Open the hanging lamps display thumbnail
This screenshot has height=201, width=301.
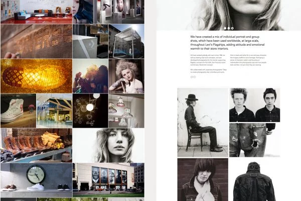[x=126, y=110]
